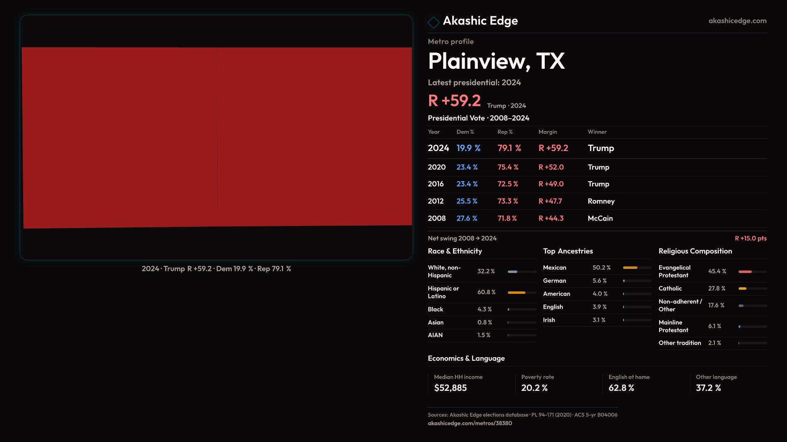The width and height of the screenshot is (787, 442).
Task: Click the English at home stat
Action: (621, 388)
